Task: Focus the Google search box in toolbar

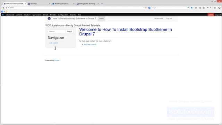Action: 169,8
